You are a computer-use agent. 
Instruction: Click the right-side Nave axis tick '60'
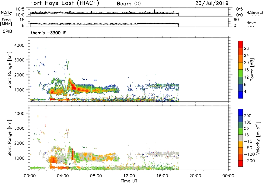coord(236,20)
